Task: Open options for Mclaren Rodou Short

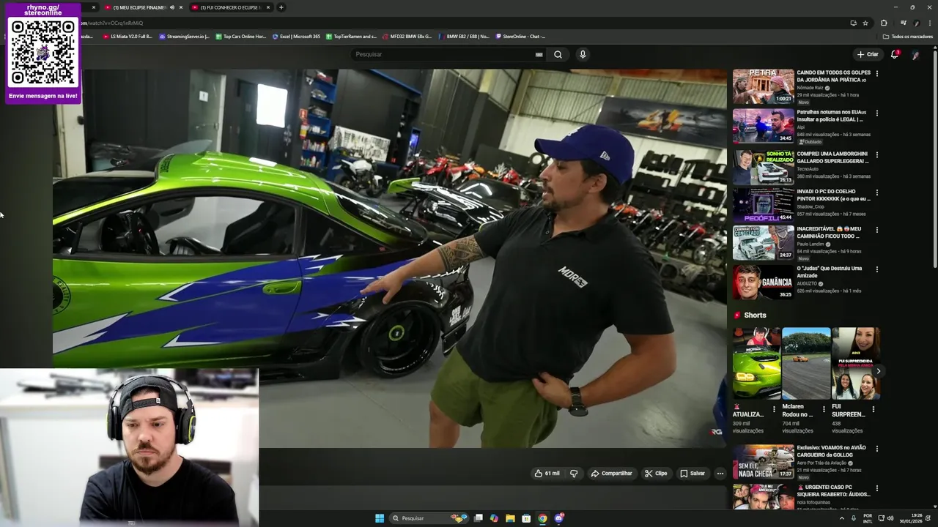Action: [823, 409]
